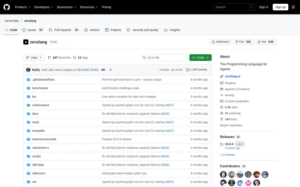Viewport: 300px width, 187px height.
Task: Open the Actions tab
Action: click(x=92, y=30)
